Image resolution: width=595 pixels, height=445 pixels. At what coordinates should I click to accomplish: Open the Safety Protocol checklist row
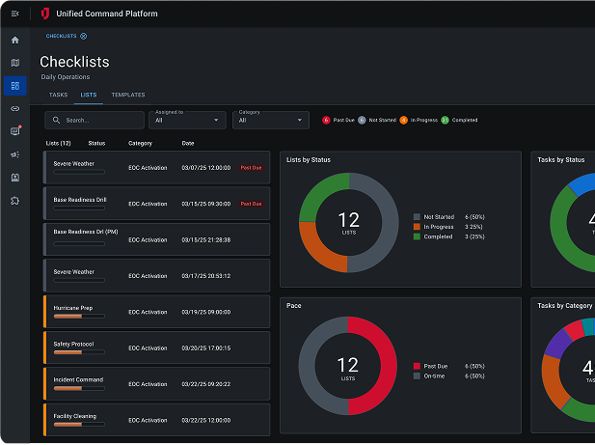pyautogui.click(x=156, y=348)
